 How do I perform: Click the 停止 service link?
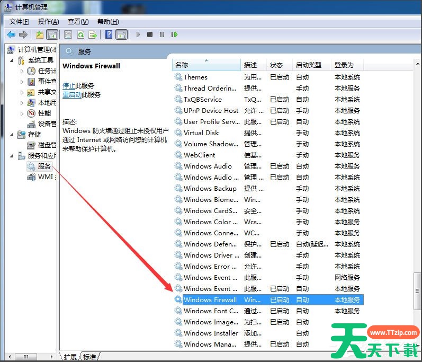pos(68,85)
